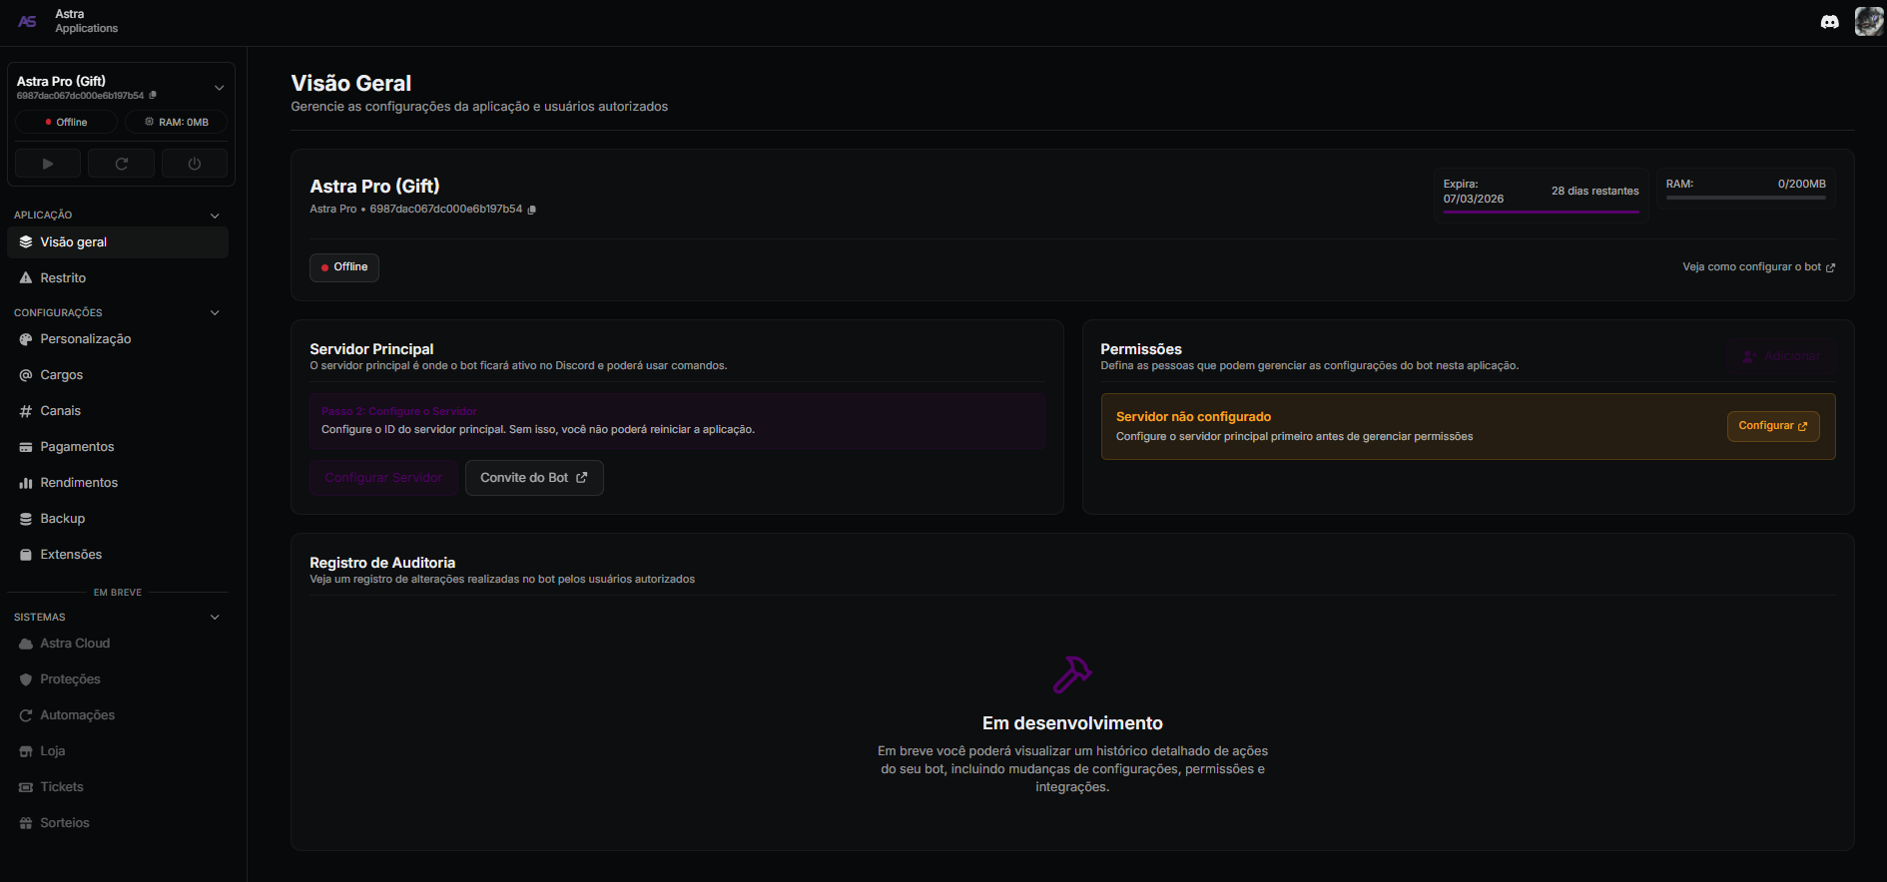Image resolution: width=1887 pixels, height=882 pixels.
Task: Open the Veja como configurar o bot link
Action: 1758,267
